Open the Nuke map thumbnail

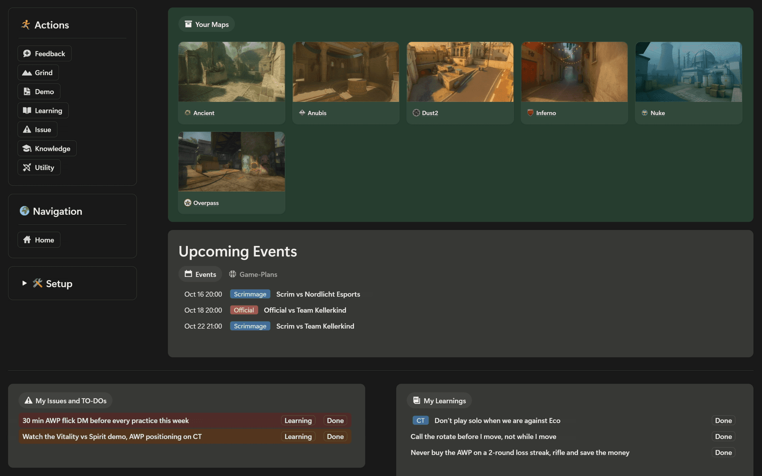point(689,72)
